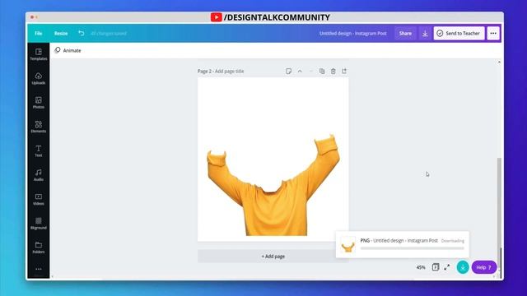
Task: Click the download thumbnail in the PNG notification
Action: [x=347, y=245]
